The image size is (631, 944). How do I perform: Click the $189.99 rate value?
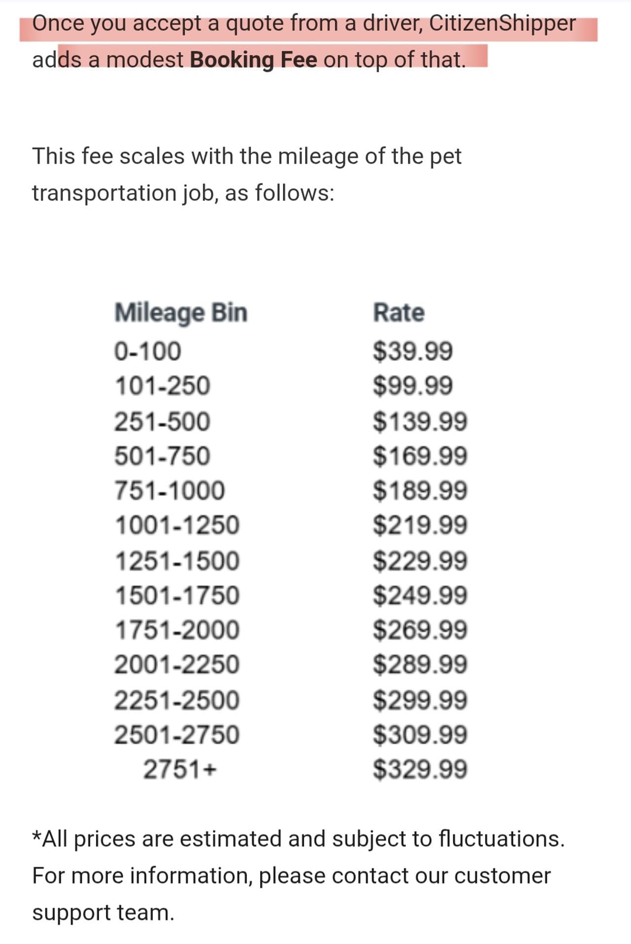420,491
